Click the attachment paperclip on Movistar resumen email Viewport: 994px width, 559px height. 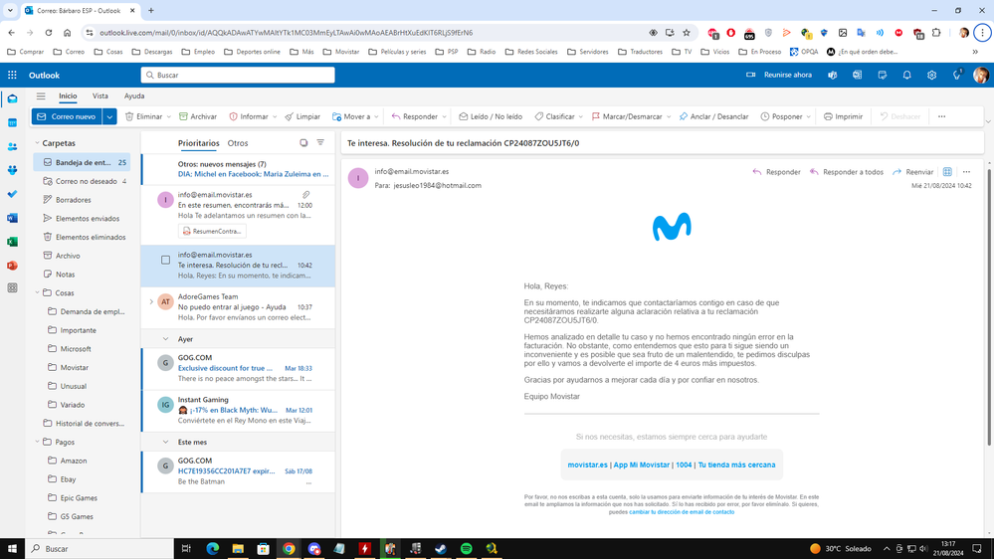click(x=306, y=195)
